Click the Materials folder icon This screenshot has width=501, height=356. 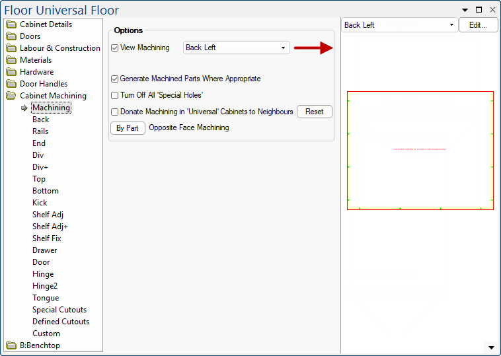pyautogui.click(x=11, y=60)
